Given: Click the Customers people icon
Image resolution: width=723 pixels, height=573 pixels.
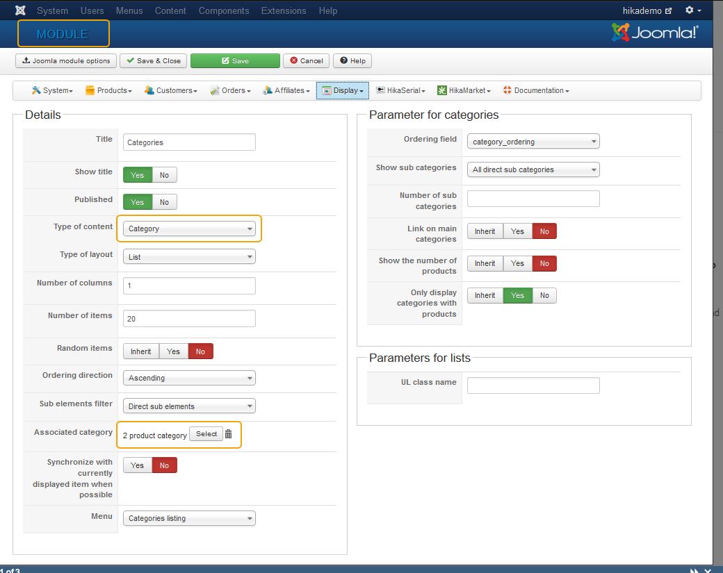Looking at the screenshot, I should point(149,90).
